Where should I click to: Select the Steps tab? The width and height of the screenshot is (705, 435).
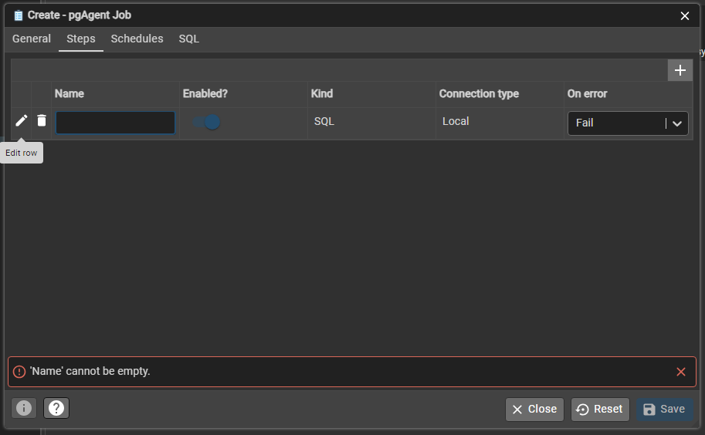[x=81, y=39]
